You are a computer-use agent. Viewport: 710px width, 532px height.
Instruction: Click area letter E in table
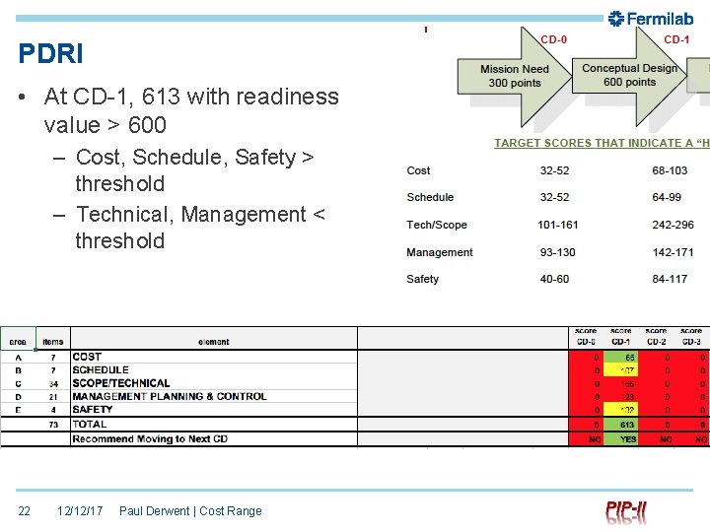coord(18,410)
